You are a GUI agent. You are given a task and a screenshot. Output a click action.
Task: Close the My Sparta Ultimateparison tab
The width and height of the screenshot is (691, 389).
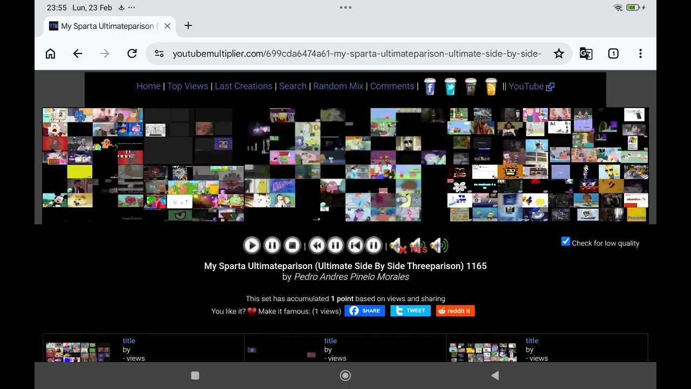167,26
